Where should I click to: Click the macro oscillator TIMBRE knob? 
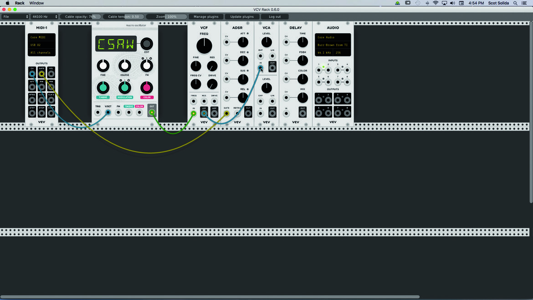[103, 88]
